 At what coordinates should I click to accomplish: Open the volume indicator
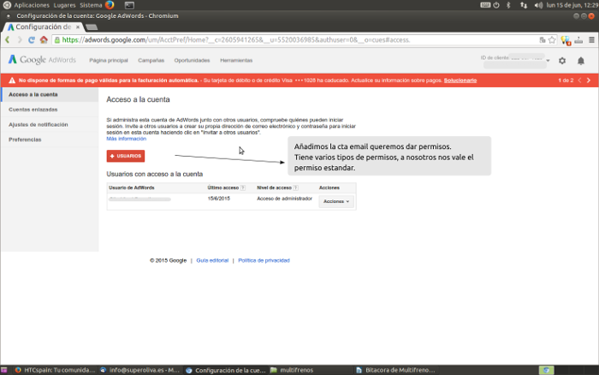[538, 5]
